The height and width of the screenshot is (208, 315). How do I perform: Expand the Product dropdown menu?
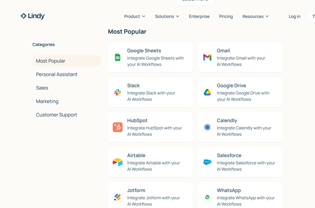coord(135,17)
